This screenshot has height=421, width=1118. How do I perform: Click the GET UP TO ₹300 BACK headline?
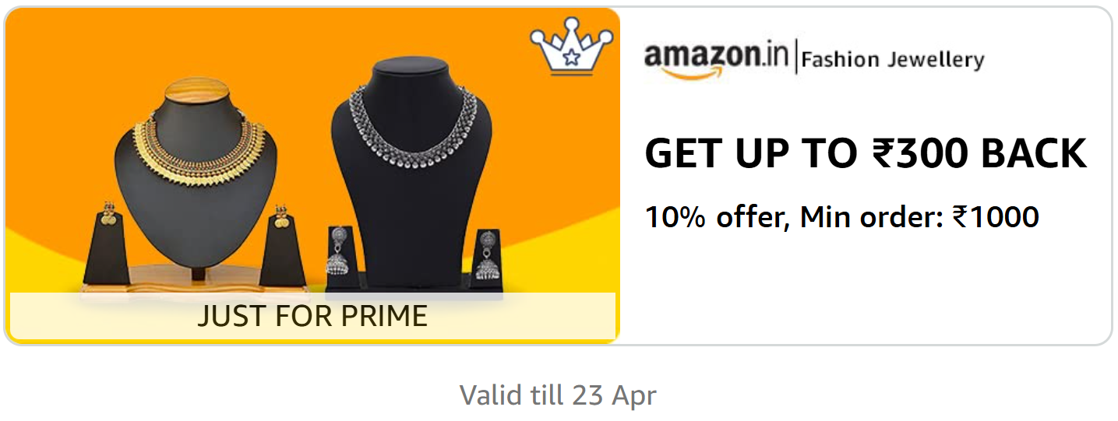coord(865,153)
